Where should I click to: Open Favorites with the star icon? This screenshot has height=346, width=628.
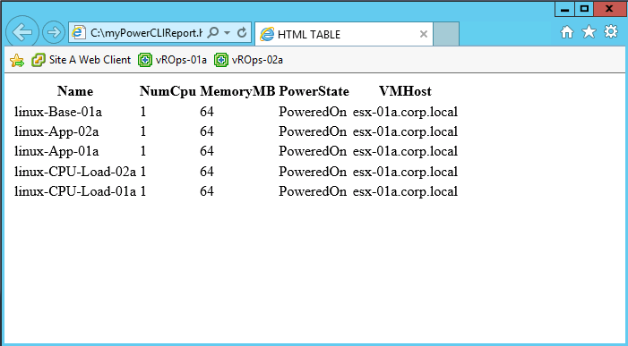(589, 31)
